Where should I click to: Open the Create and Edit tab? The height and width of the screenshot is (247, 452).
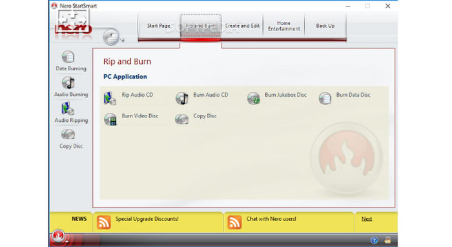pos(242,26)
